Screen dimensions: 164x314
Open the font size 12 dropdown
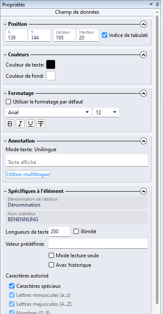[106, 113]
